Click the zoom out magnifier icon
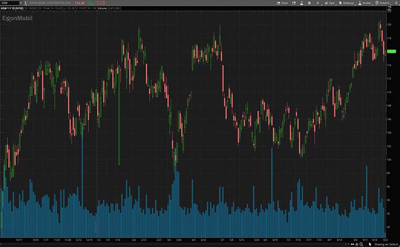This screenshot has width=400, height=247. [x=361, y=244]
